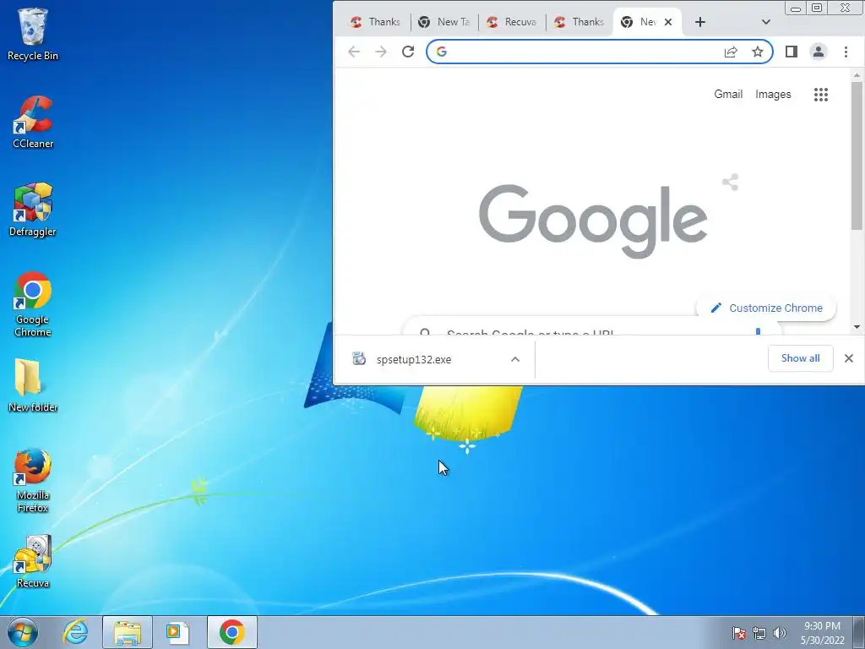Bookmark this tab with the star icon

(758, 52)
